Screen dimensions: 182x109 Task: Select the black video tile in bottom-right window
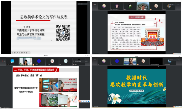coord(156,61)
